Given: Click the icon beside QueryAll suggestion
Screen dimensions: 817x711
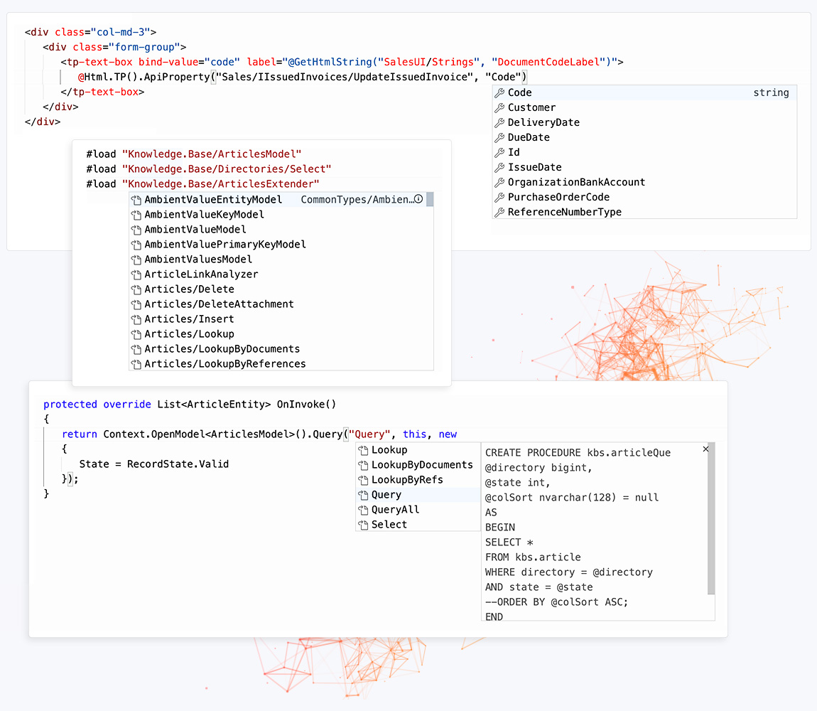Looking at the screenshot, I should [x=363, y=510].
